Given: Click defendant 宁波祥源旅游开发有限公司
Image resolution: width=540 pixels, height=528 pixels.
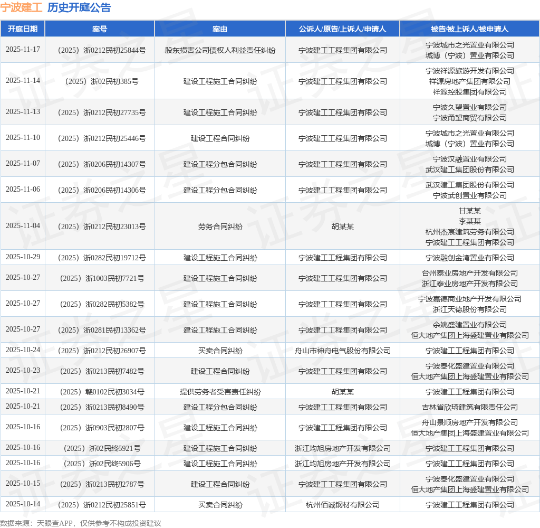Looking at the screenshot, I should [470, 71].
